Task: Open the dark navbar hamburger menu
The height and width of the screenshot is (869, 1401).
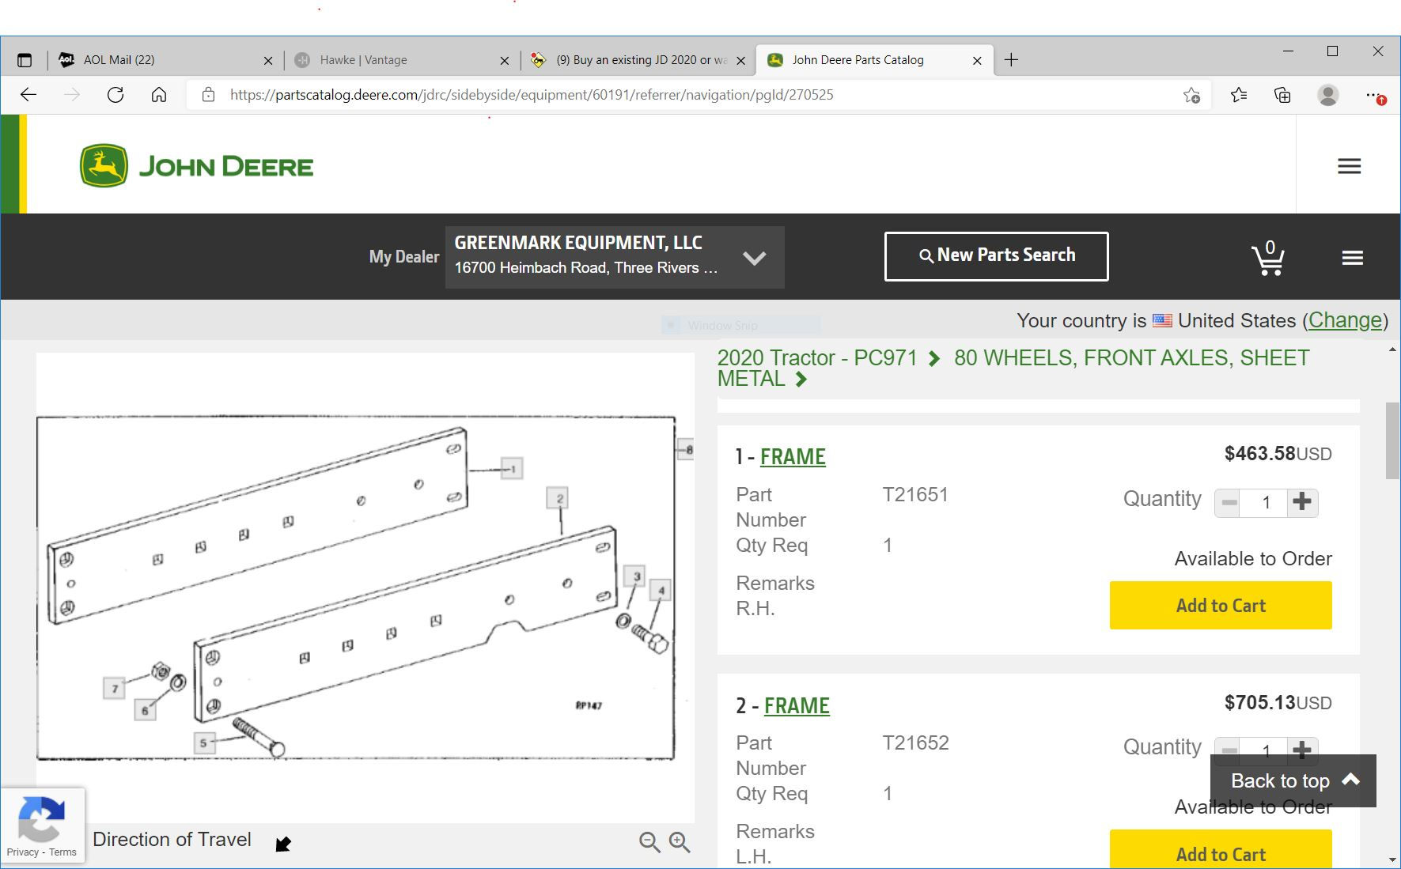Action: [1352, 258]
